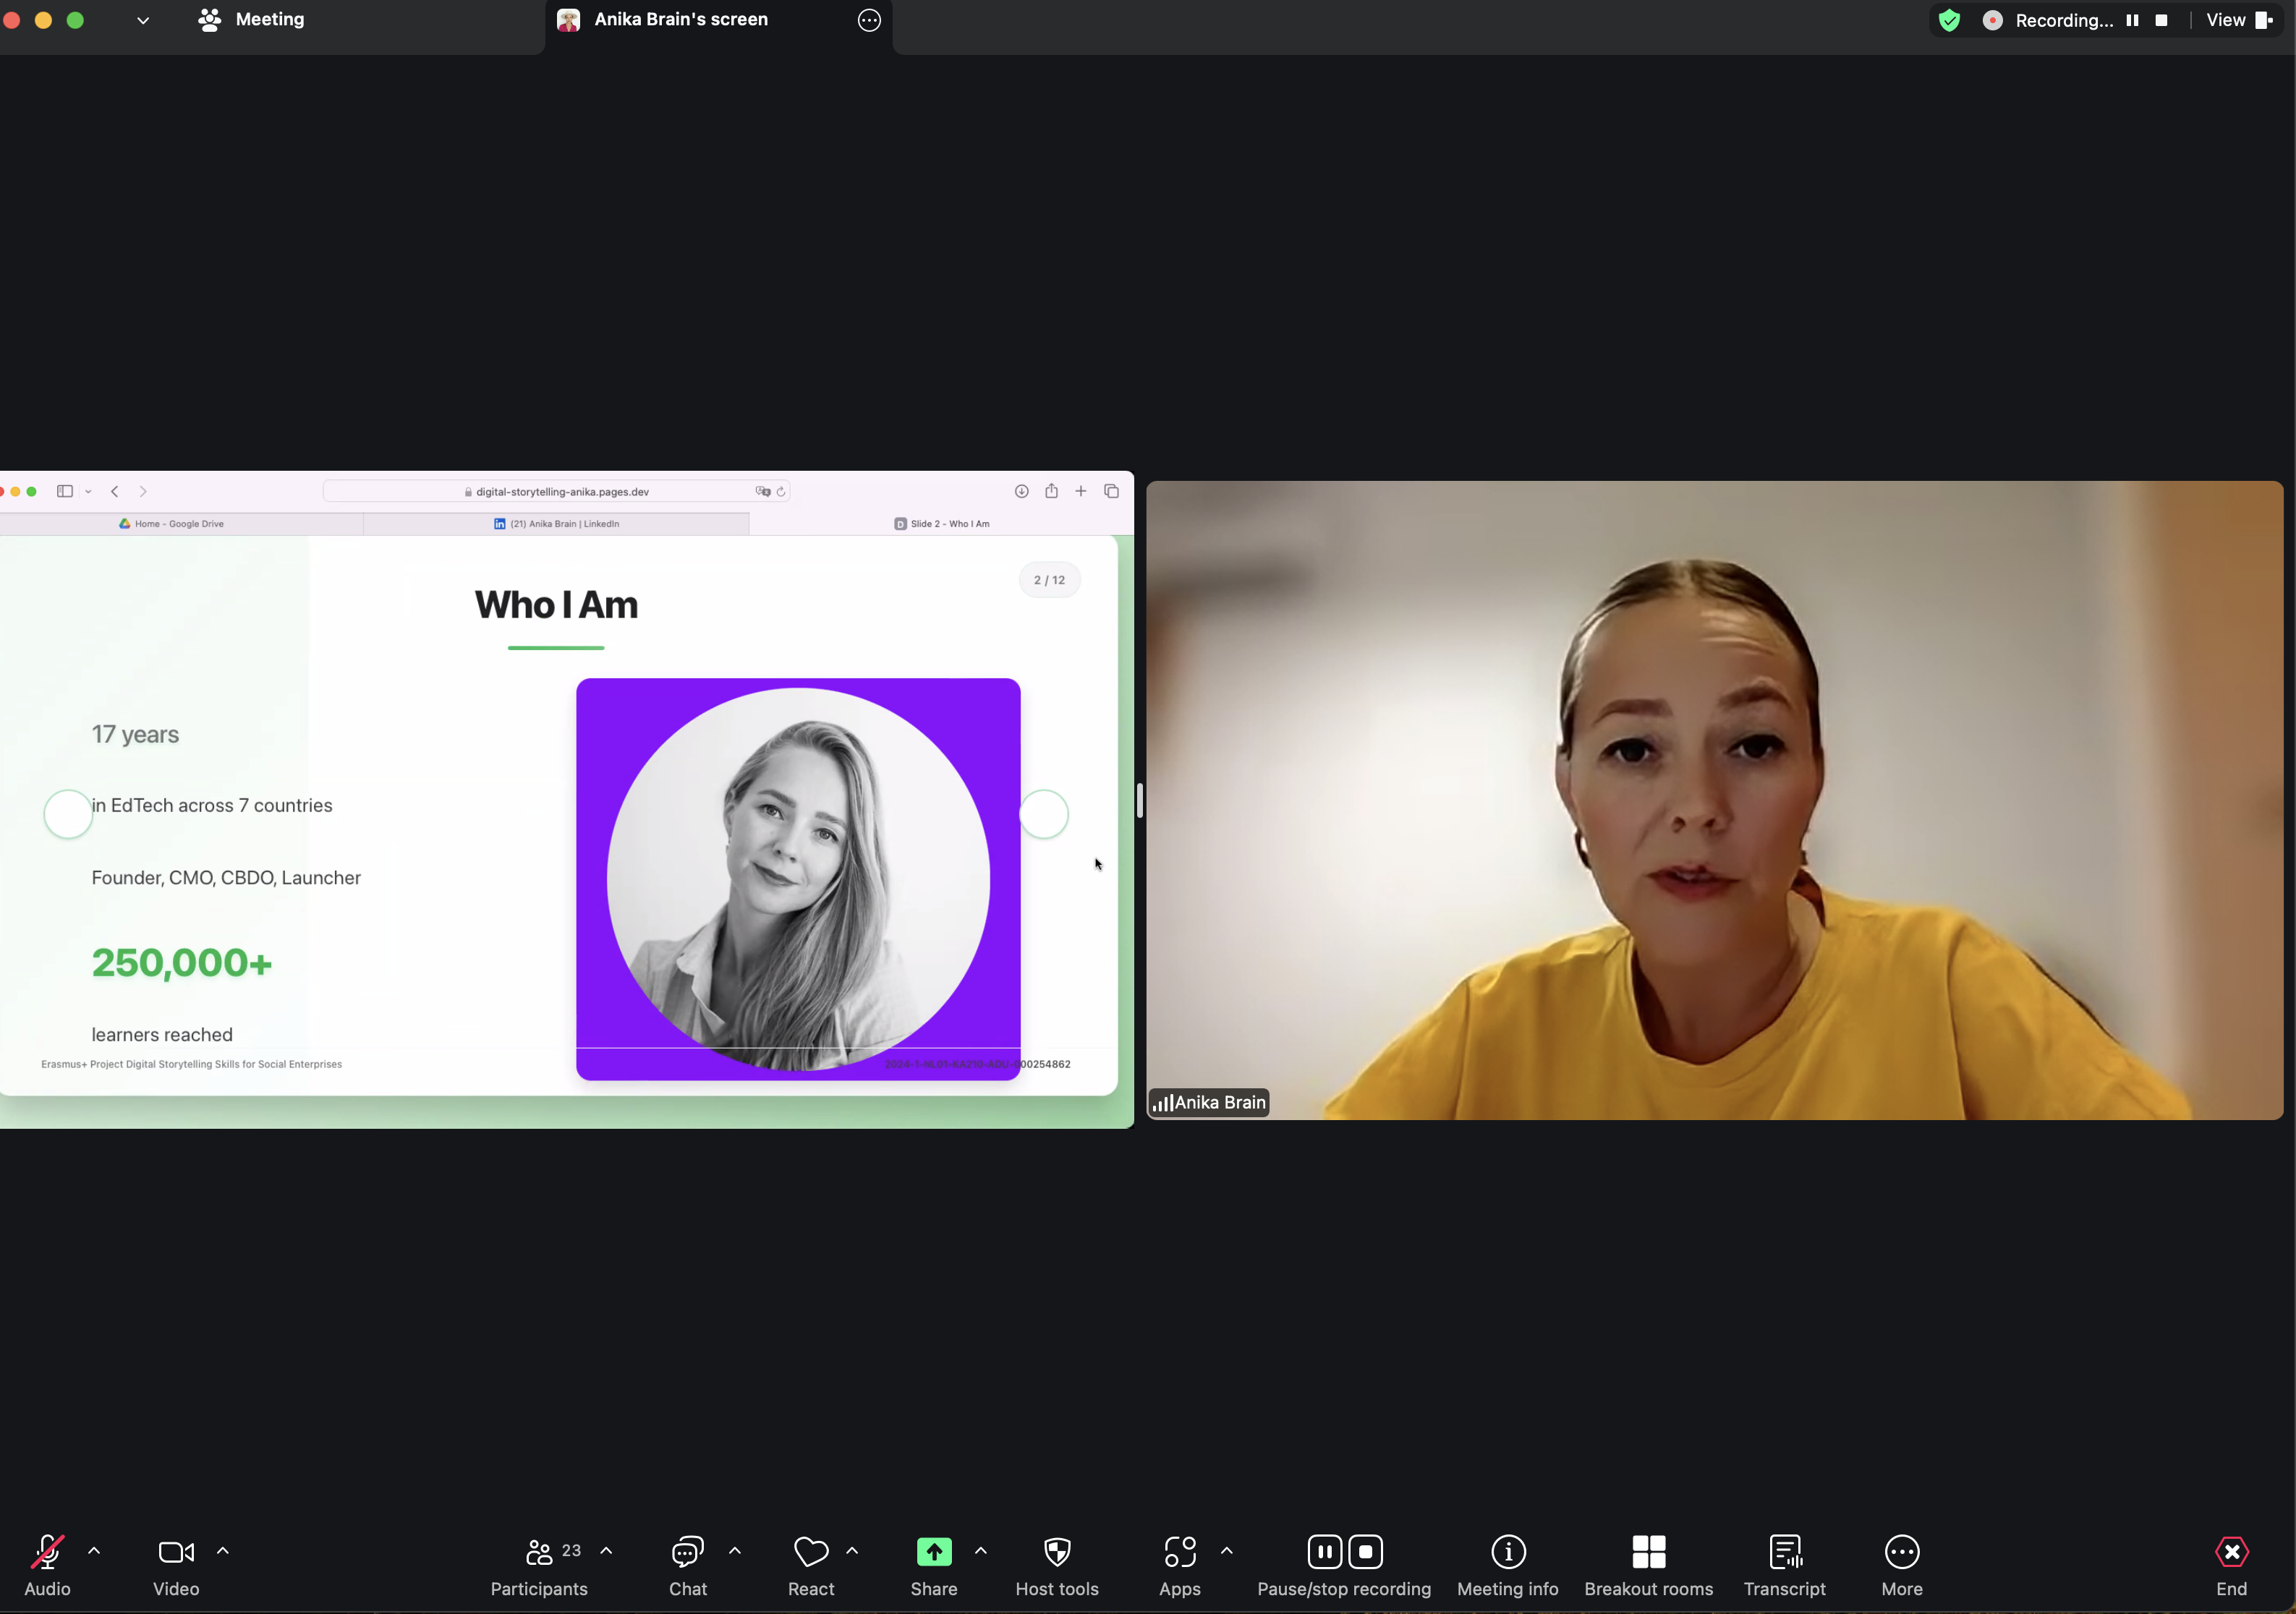Image resolution: width=2296 pixels, height=1614 pixels.
Task: Click the End meeting button
Action: pos(2231,1552)
